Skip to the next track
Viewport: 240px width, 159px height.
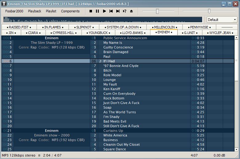pos(118,11)
